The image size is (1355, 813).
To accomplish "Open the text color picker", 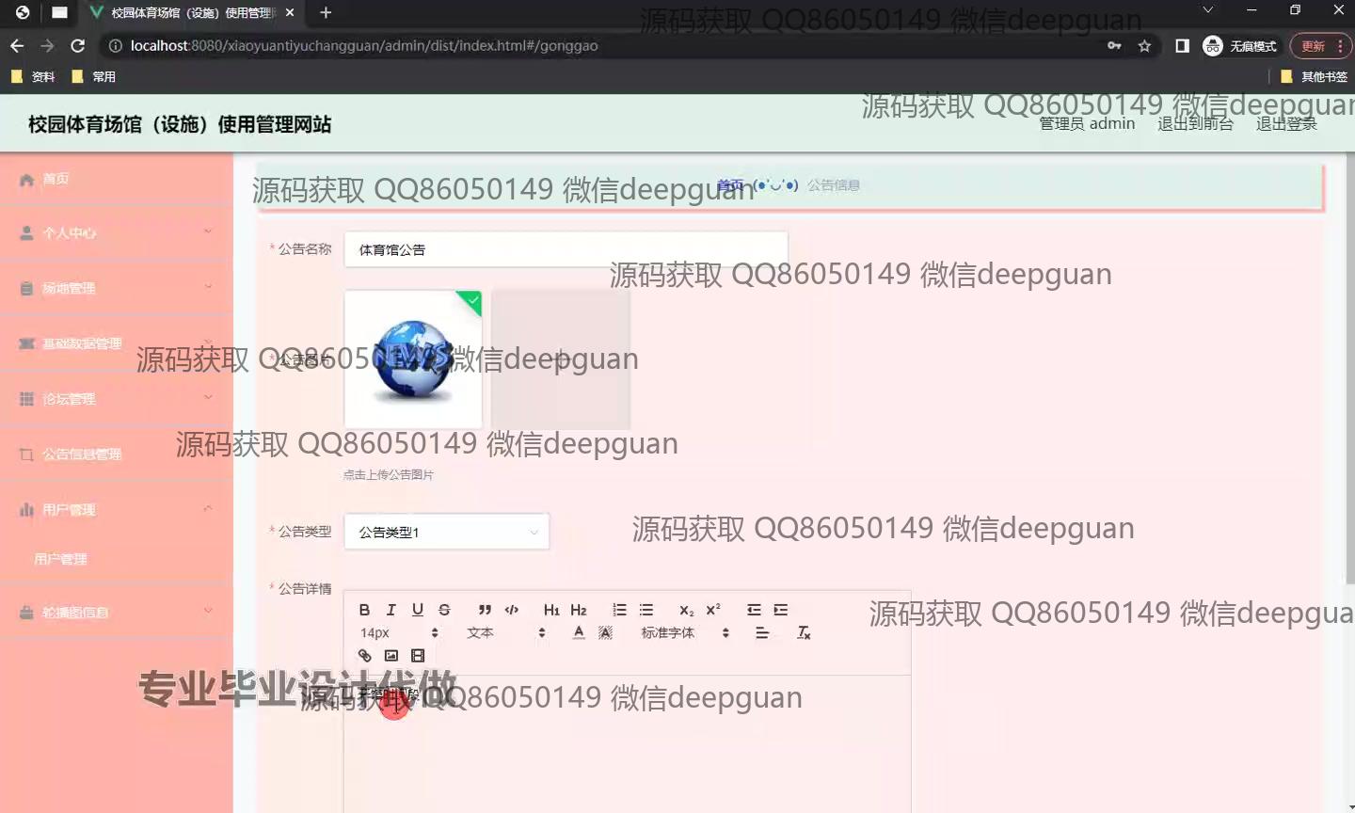I will 579,633.
